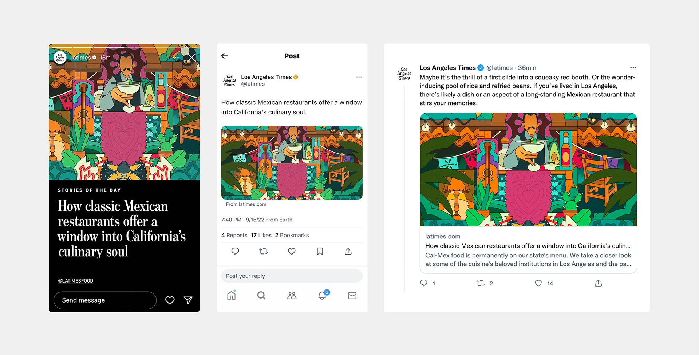The height and width of the screenshot is (355, 699).
Task: Open the Communities people icon
Action: (x=292, y=295)
